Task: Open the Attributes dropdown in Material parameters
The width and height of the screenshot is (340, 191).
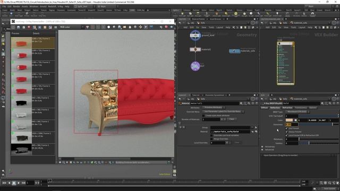Action: (x=214, y=108)
